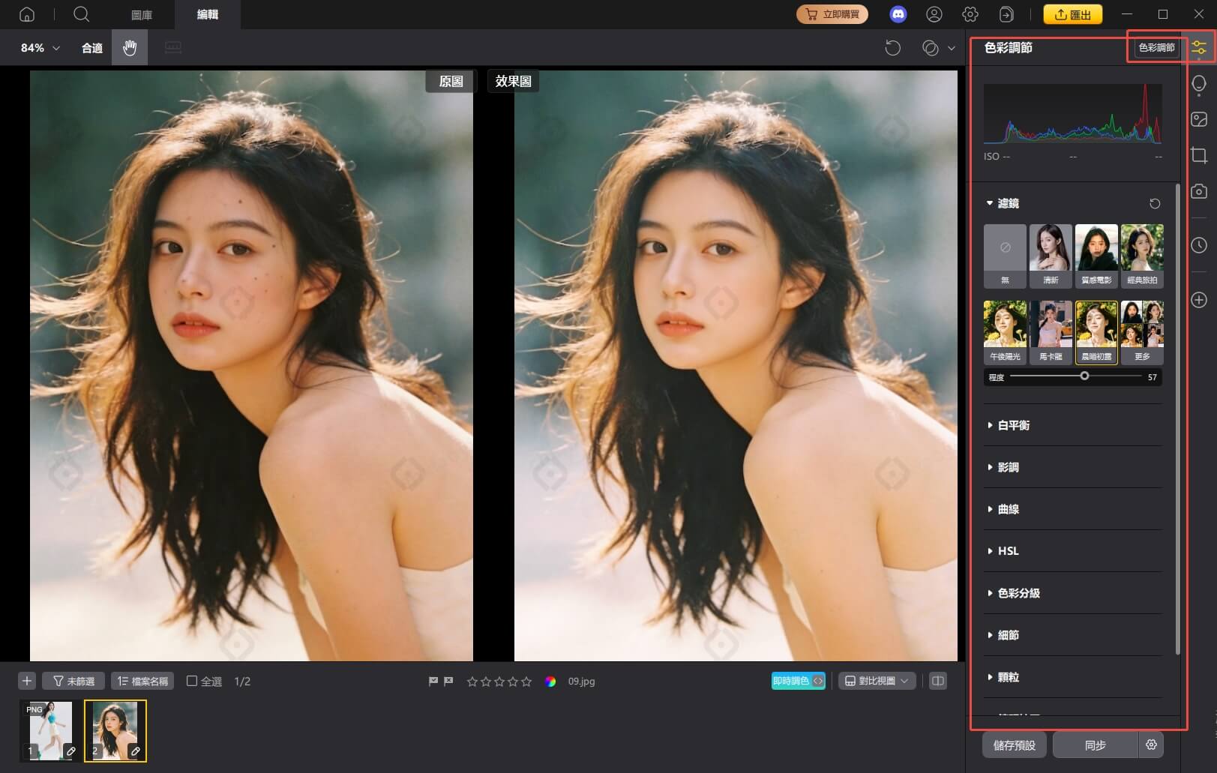This screenshot has height=773, width=1217.
Task: Open the background image panel icon
Action: [x=1199, y=120]
